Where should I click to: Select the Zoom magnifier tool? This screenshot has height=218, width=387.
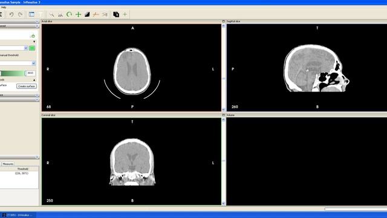click(51, 15)
